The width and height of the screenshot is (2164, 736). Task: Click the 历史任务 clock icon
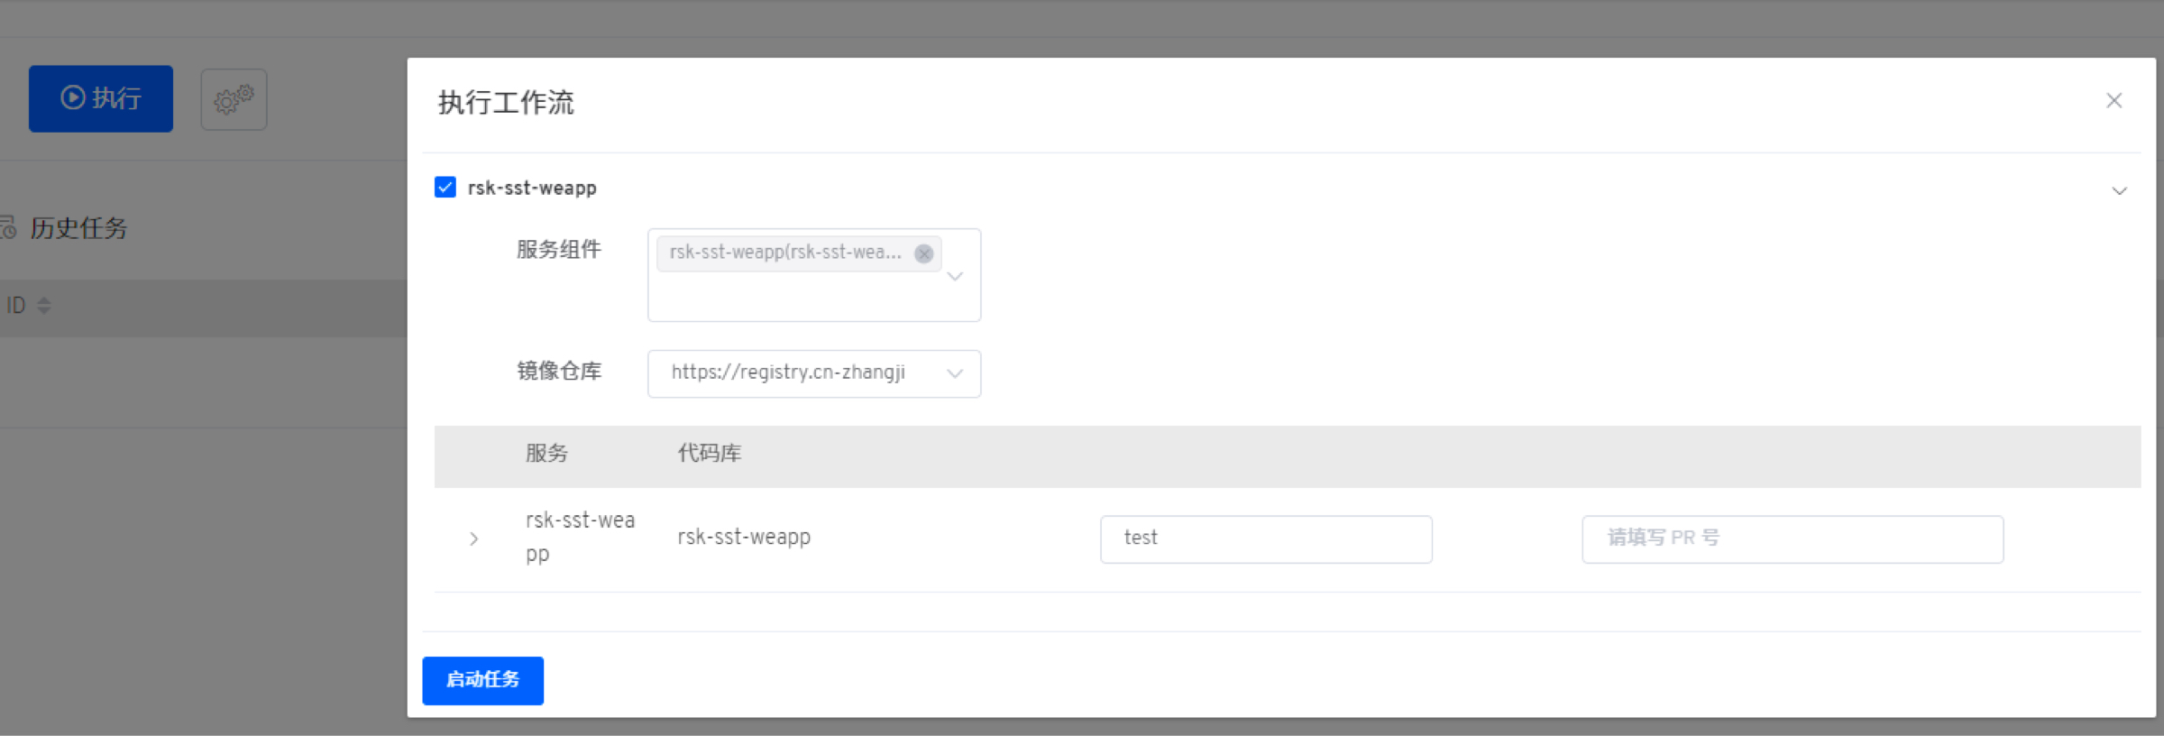(x=9, y=228)
